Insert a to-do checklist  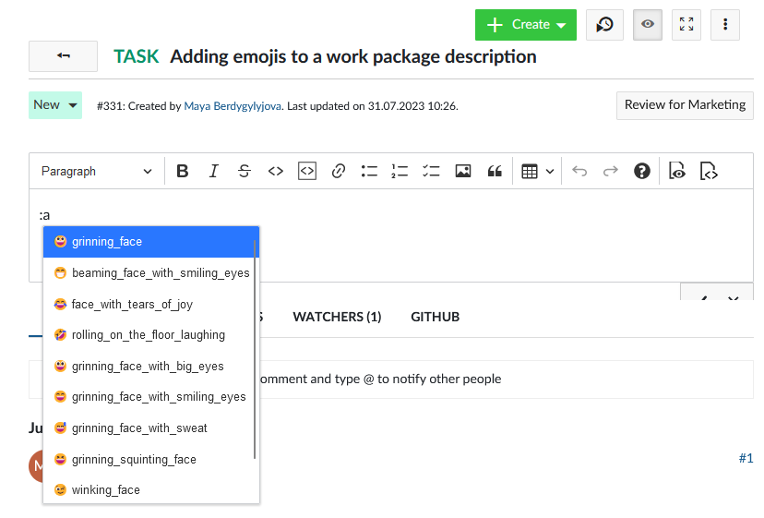point(431,171)
